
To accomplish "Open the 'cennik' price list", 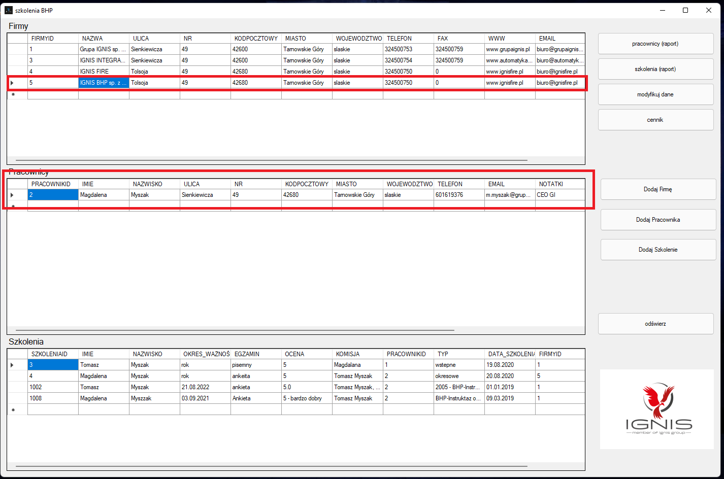I will pos(655,120).
